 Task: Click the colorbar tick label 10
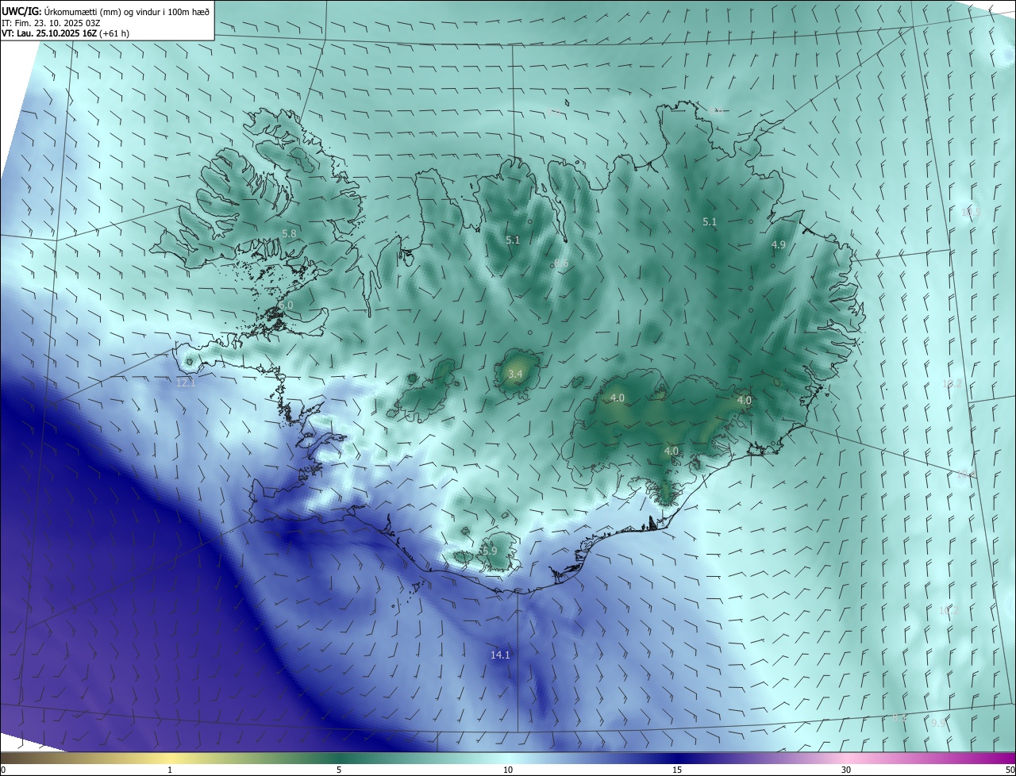[x=508, y=770]
